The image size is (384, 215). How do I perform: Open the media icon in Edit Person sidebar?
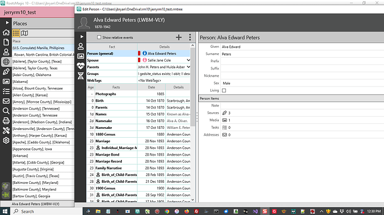click(81, 56)
